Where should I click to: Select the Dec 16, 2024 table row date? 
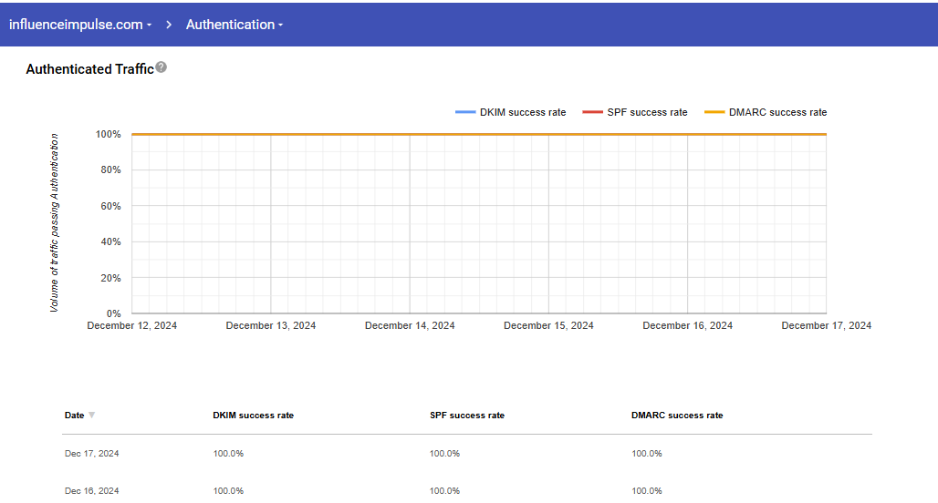point(91,491)
